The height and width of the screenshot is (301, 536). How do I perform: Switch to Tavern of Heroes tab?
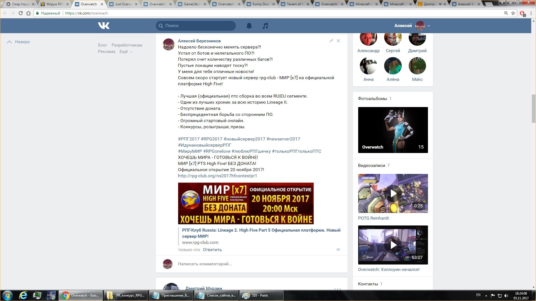pos(295,4)
